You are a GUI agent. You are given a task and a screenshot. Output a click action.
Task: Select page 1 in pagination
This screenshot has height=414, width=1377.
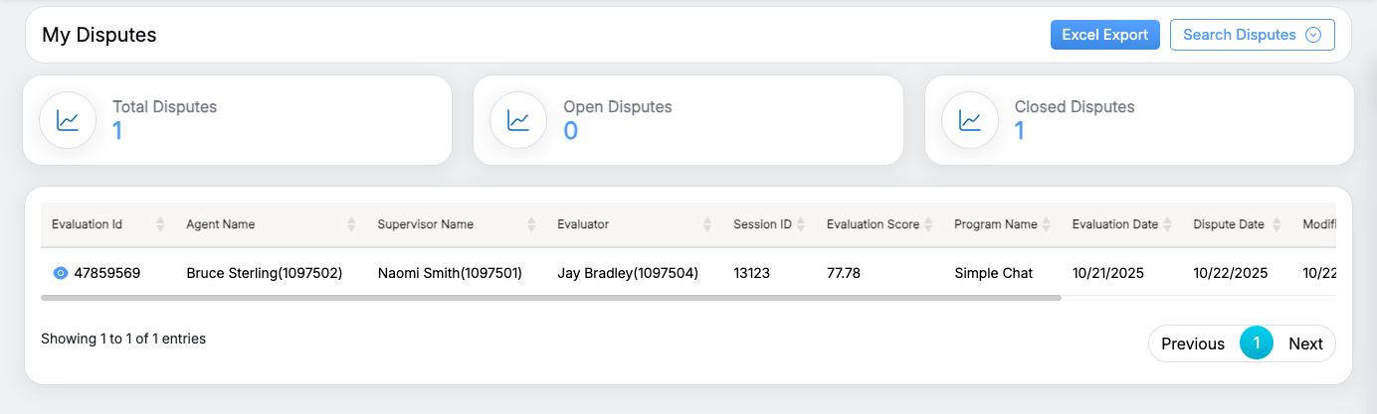point(1257,344)
